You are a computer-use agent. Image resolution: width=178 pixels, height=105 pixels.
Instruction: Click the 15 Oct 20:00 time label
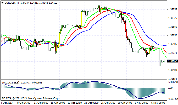(x=58, y=103)
